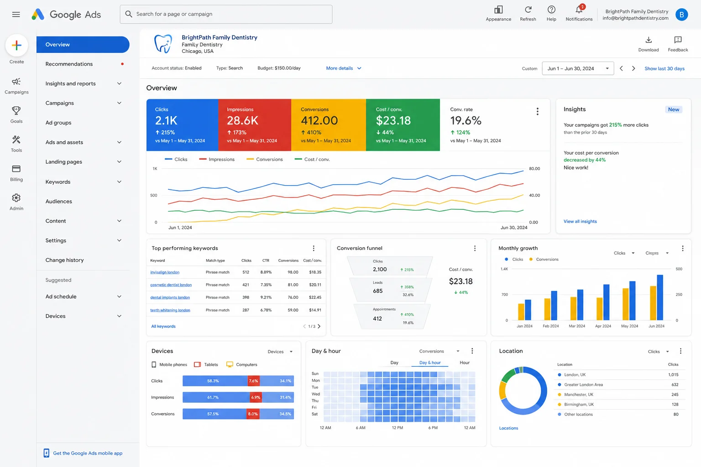Viewport: 701px width, 467px height.
Task: Open the date range dropdown
Action: click(x=578, y=68)
